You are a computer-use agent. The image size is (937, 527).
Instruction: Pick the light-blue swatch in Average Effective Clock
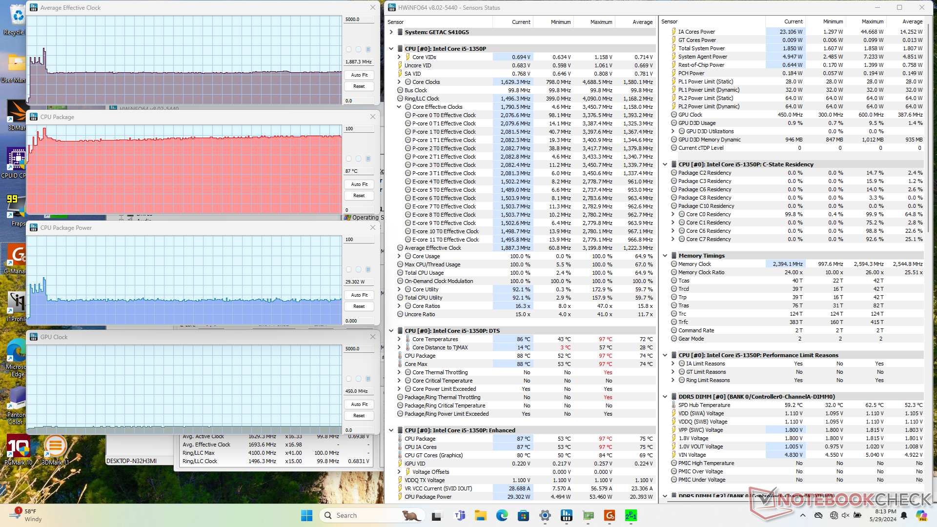tap(358, 49)
